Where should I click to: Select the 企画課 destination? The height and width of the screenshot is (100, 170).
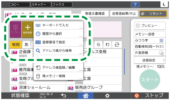[x=21, y=53]
